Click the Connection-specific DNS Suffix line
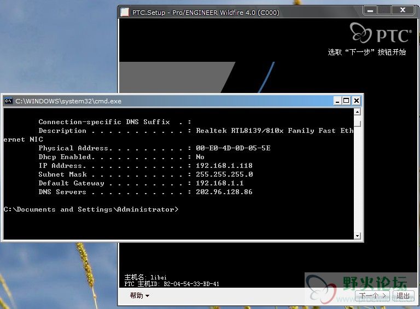 pos(115,122)
